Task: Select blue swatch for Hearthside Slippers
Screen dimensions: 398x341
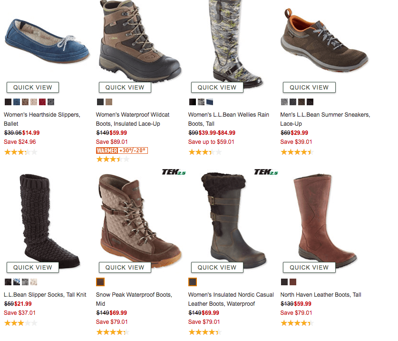Action: tap(17, 102)
